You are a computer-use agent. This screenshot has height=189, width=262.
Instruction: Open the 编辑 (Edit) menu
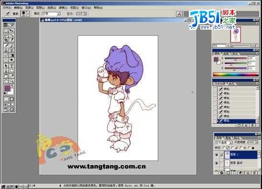click(18, 8)
